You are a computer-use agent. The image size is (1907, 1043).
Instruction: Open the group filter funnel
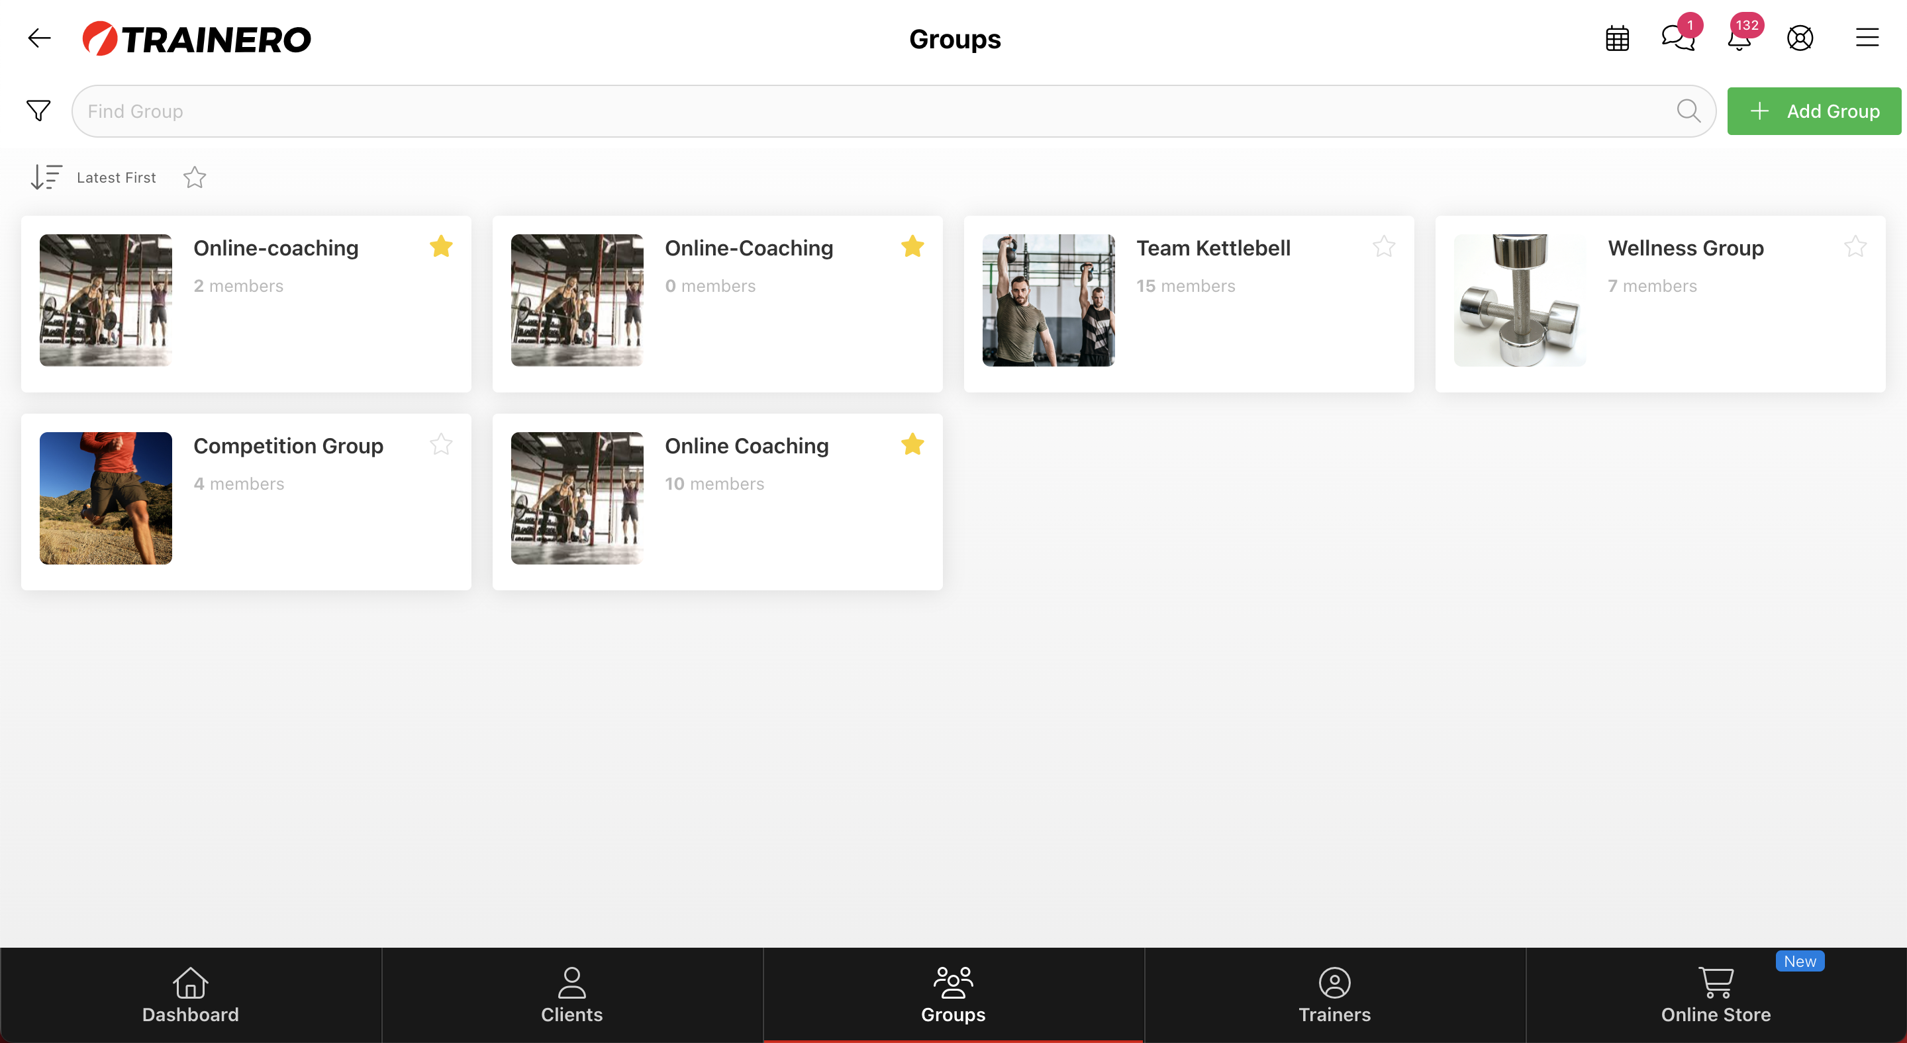click(x=38, y=111)
